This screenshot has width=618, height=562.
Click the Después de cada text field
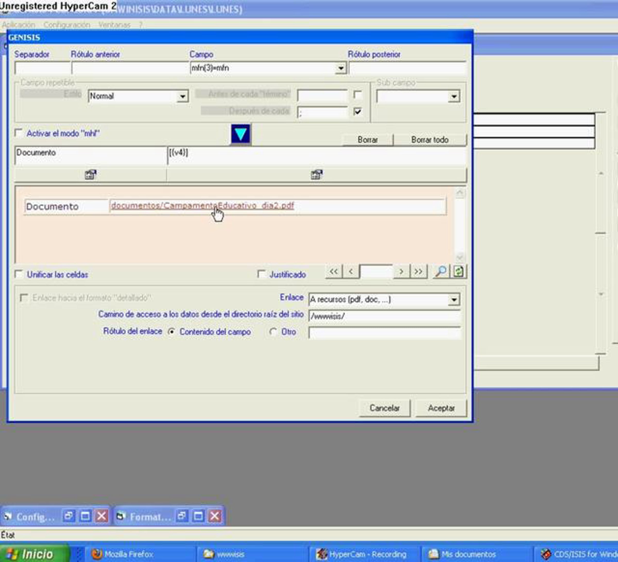click(x=322, y=113)
